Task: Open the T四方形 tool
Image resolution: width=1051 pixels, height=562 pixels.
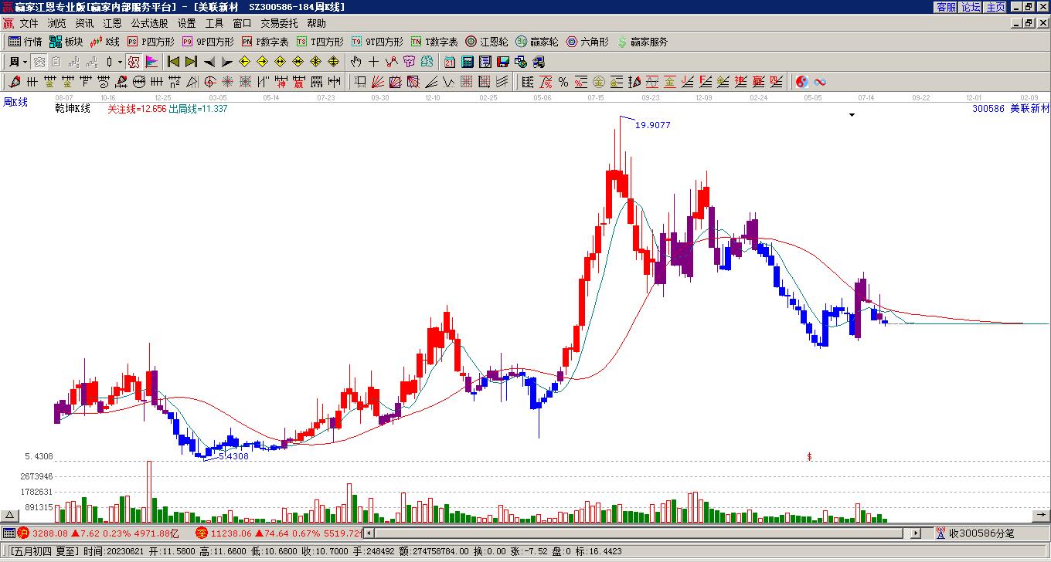Action: click(320, 42)
